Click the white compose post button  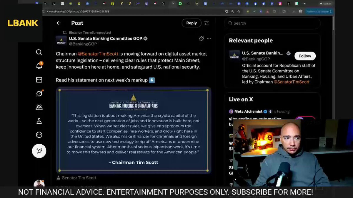pos(39,151)
